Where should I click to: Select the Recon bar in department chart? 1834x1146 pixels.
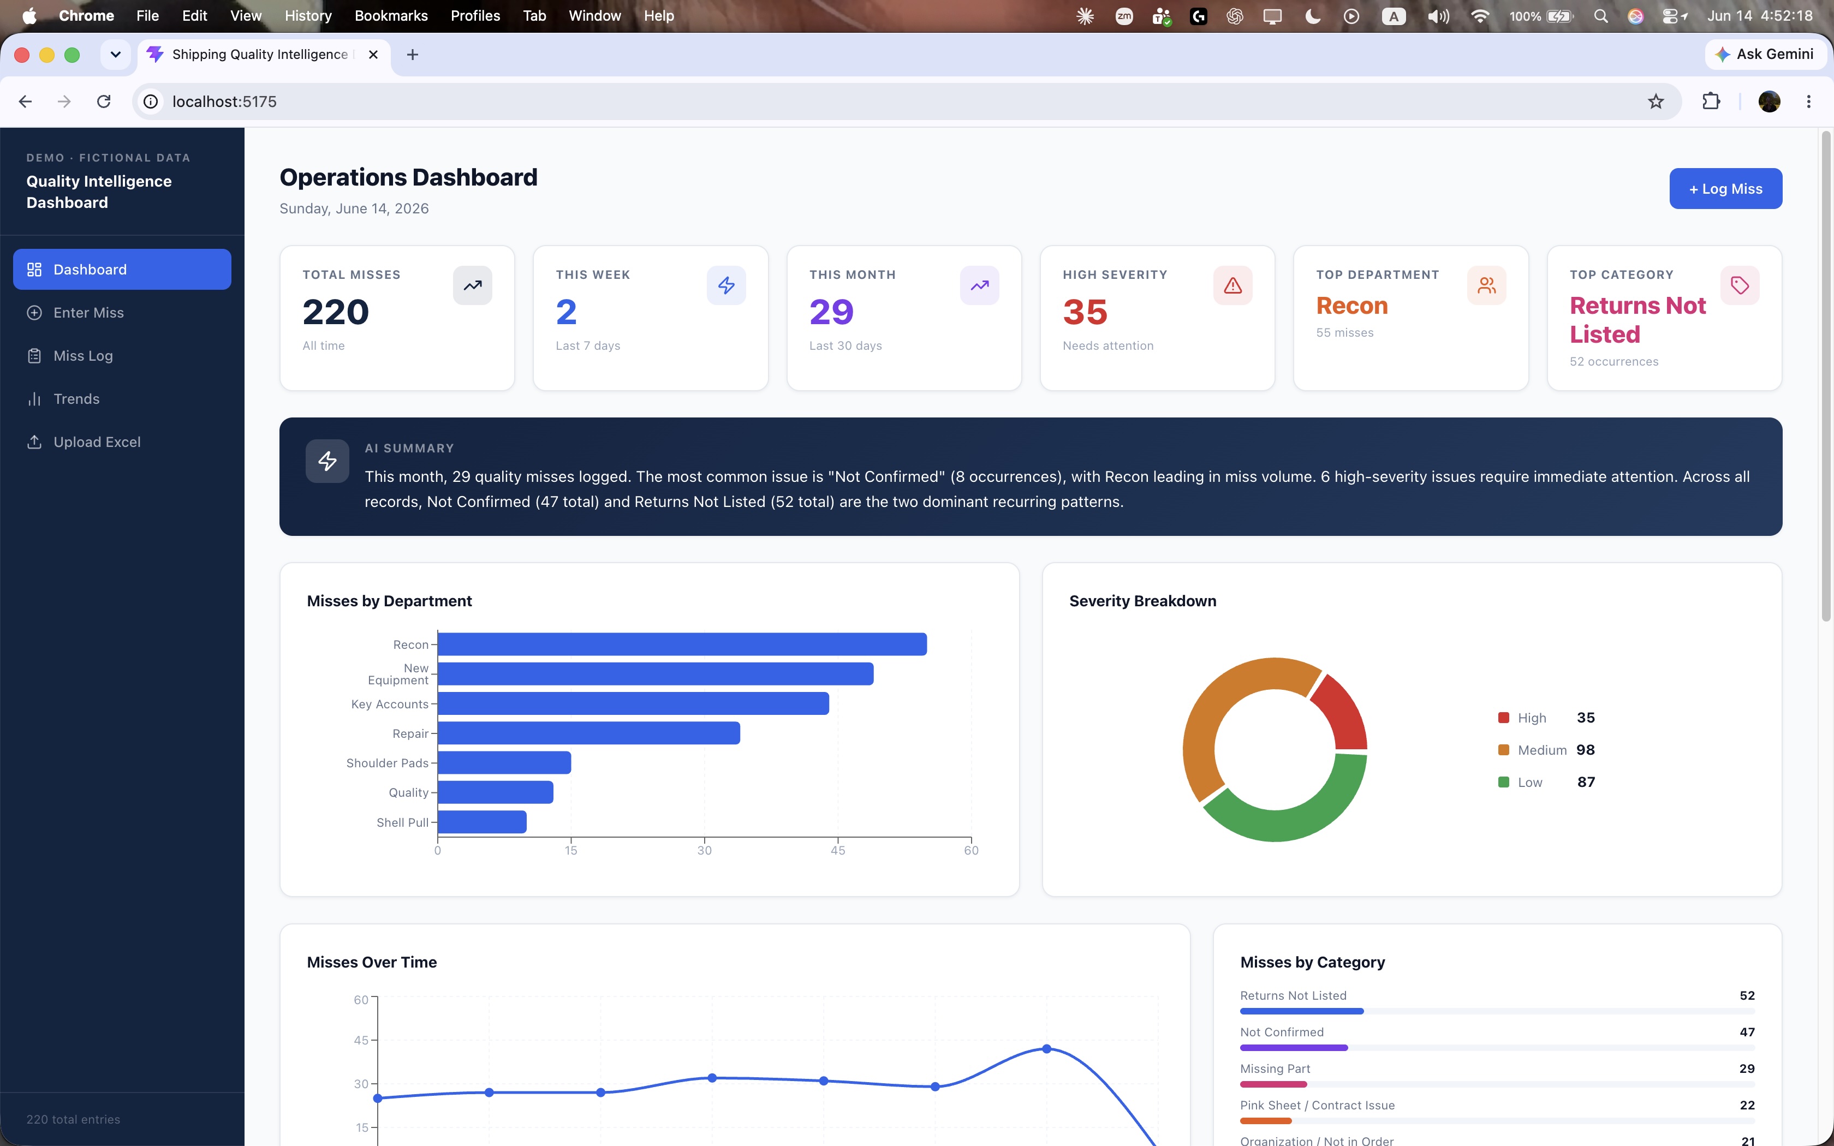pyautogui.click(x=682, y=644)
